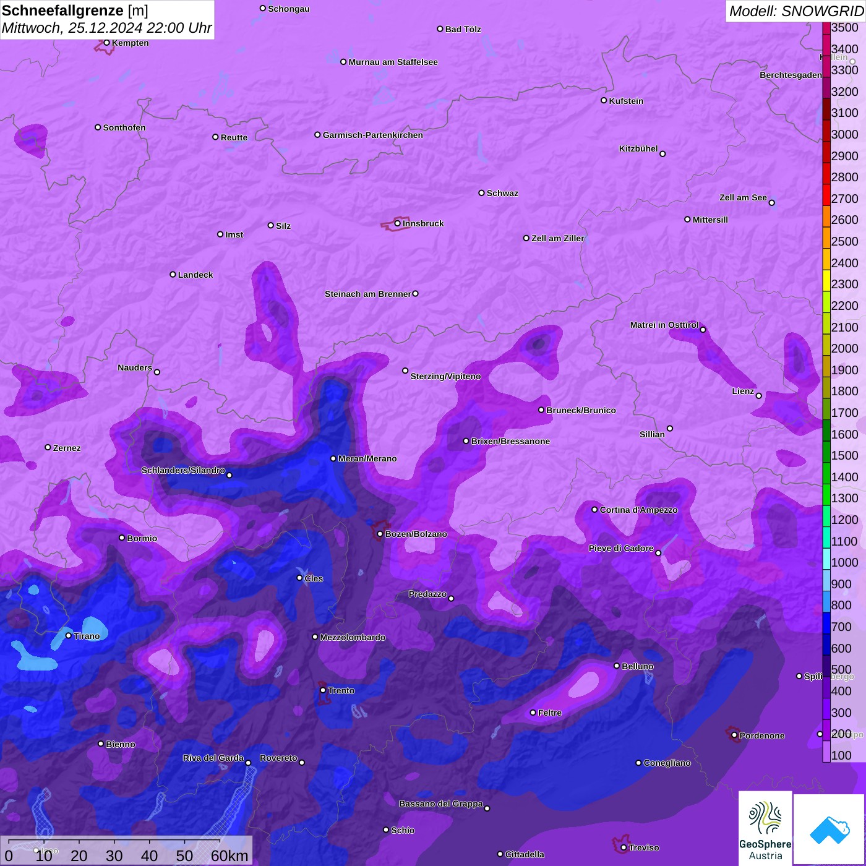Click the Mezzolombardo label
The height and width of the screenshot is (866, 866).
click(x=353, y=637)
